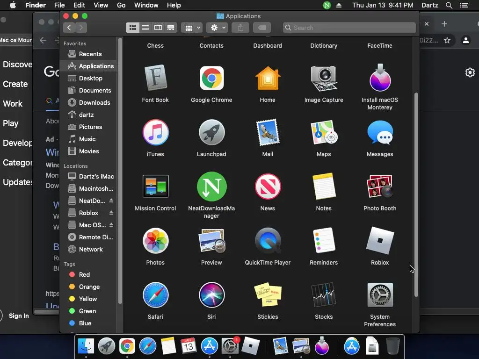This screenshot has width=479, height=359.
Task: Open new tab in background browser window
Action: tap(444, 24)
